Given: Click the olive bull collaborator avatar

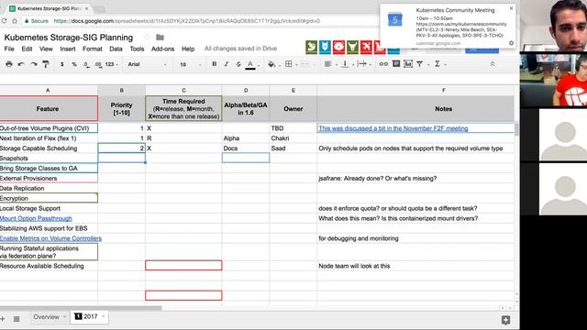Looking at the screenshot, I should click(352, 47).
